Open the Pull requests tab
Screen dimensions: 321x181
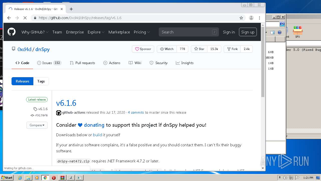[82, 63]
